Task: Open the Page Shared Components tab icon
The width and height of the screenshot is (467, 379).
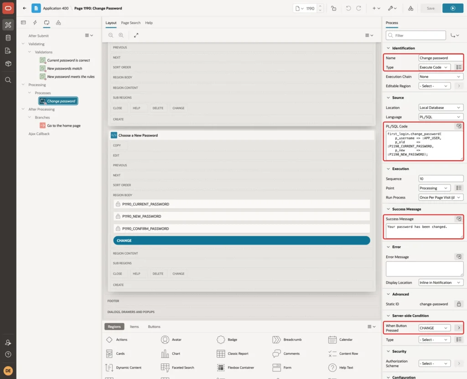Action: 58,23
